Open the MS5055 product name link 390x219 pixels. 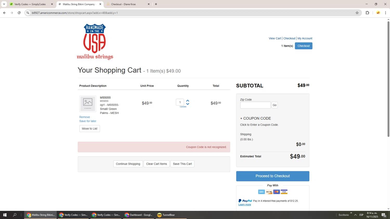coord(105,98)
